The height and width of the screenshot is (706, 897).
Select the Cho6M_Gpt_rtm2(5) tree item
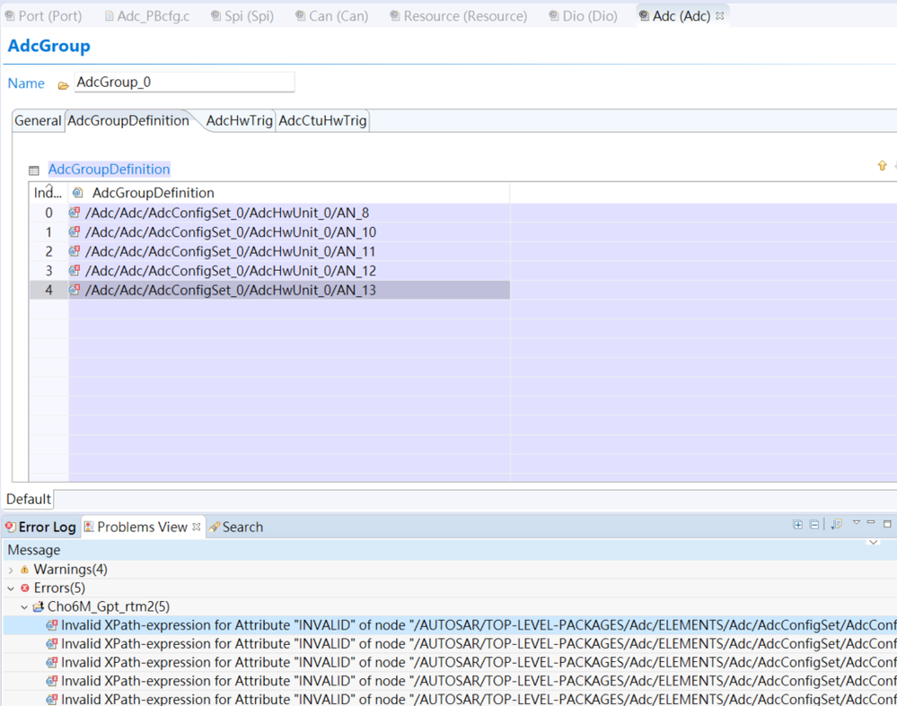[108, 606]
